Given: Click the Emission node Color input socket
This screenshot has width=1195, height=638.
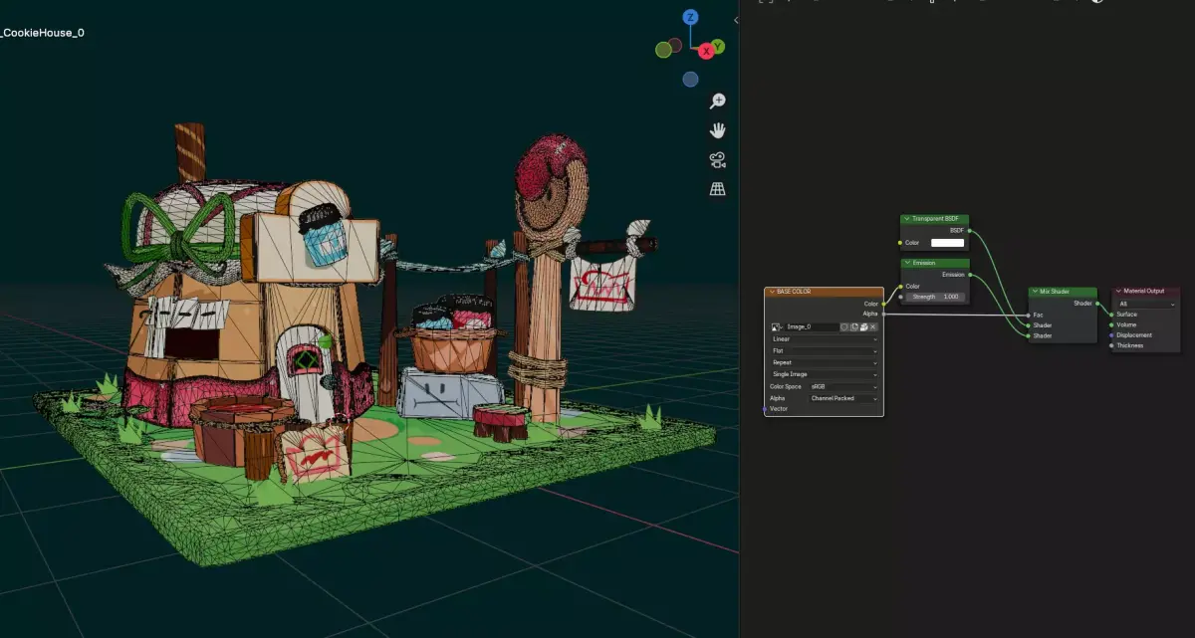Looking at the screenshot, I should (900, 287).
